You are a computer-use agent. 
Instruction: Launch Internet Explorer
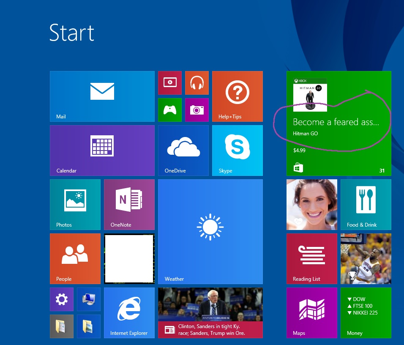(x=129, y=313)
